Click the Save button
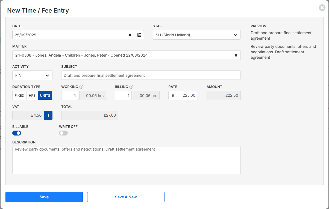The image size is (329, 209). 44,197
